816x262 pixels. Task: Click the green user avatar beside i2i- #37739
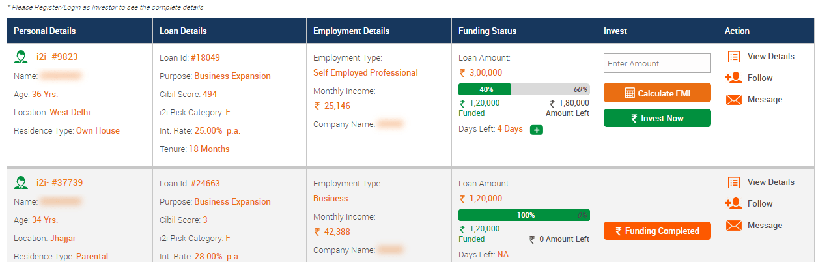21,182
